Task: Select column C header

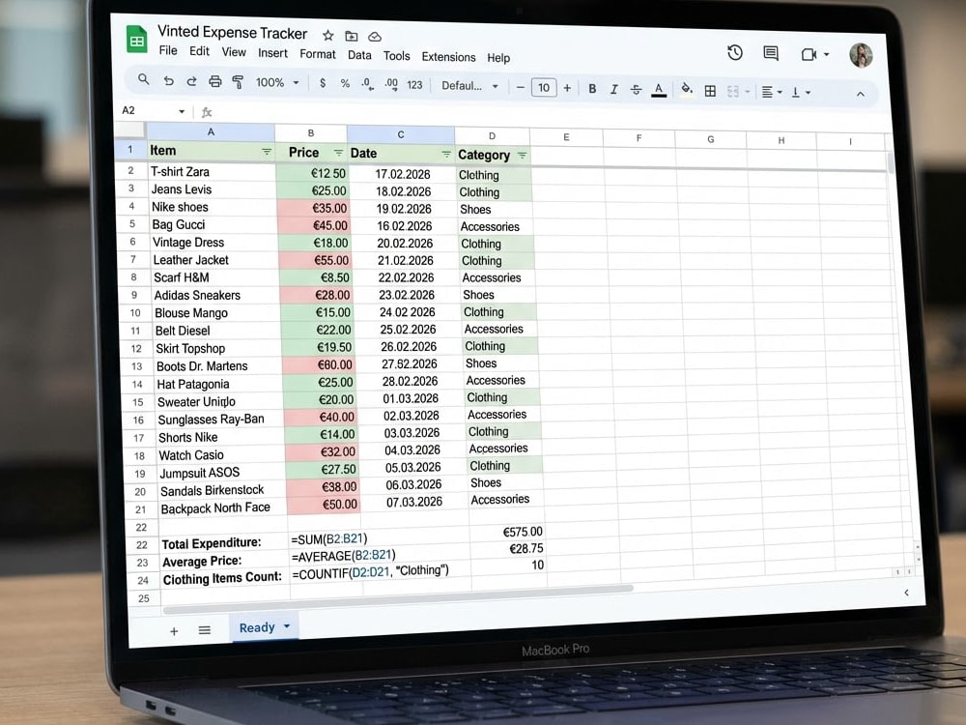Action: point(401,134)
